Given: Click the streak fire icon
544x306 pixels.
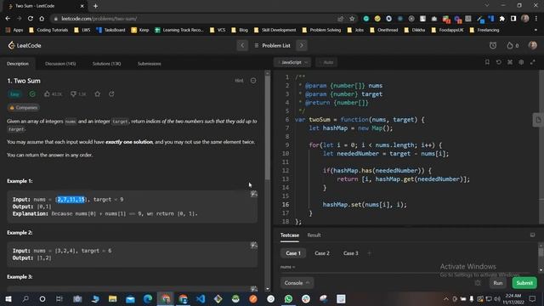Looking at the screenshot, I should [x=510, y=45].
